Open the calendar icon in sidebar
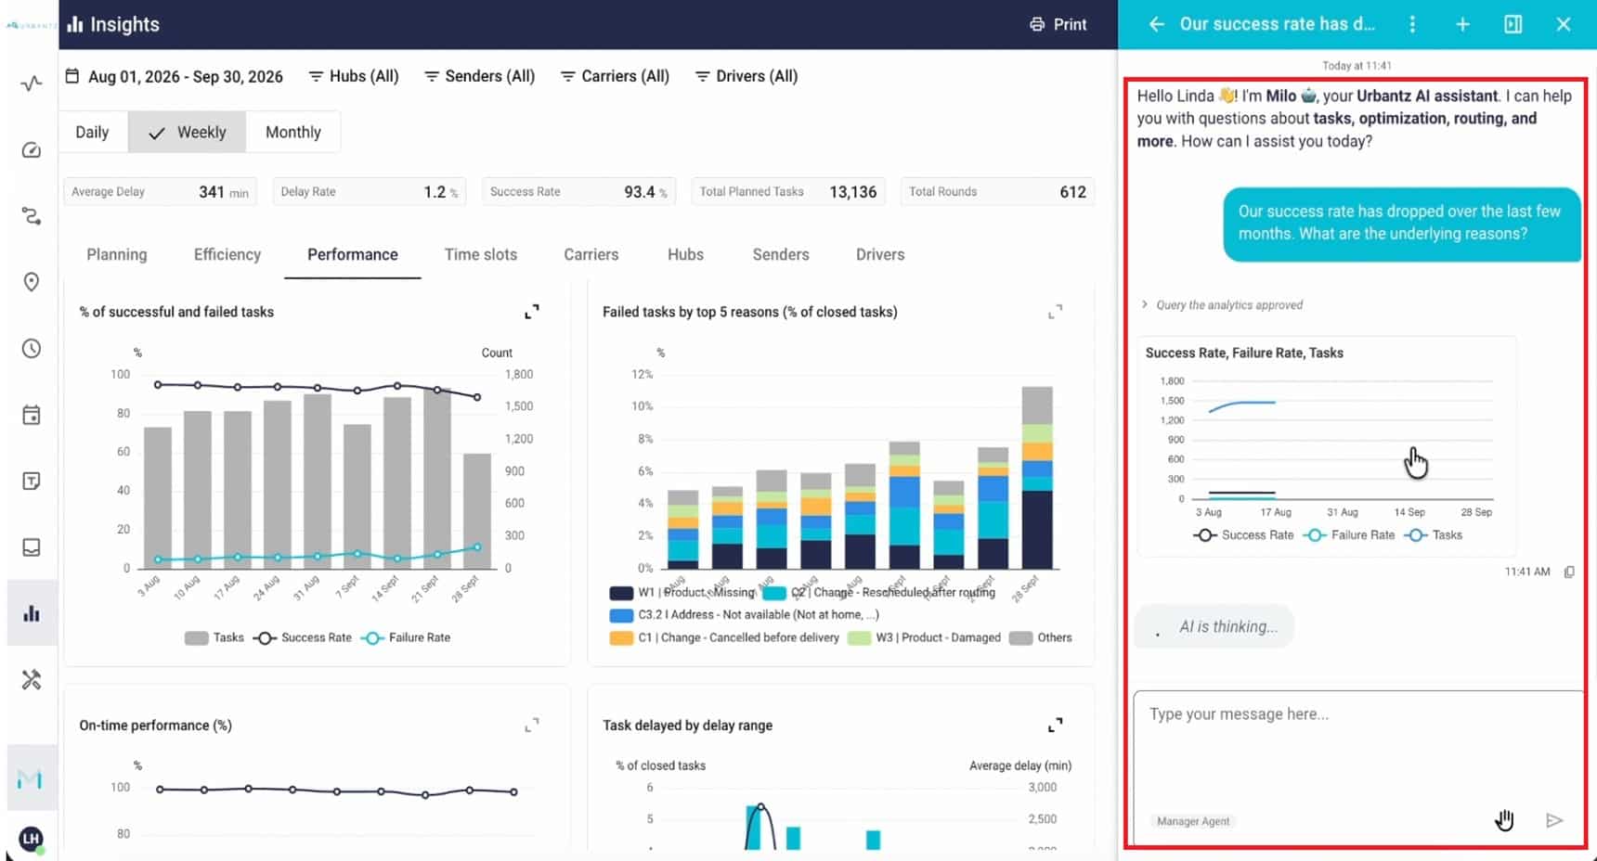 [32, 415]
